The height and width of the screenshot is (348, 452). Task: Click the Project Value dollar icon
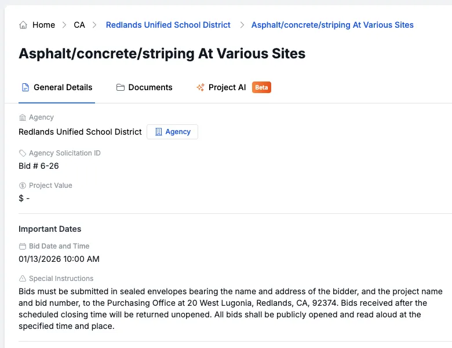click(x=23, y=186)
